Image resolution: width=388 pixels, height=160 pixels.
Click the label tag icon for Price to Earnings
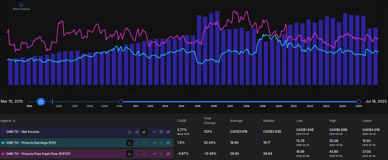(x=161, y=143)
